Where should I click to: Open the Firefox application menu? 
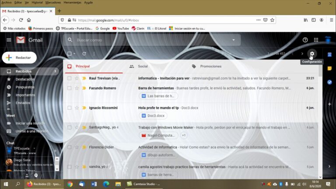tap(332, 20)
